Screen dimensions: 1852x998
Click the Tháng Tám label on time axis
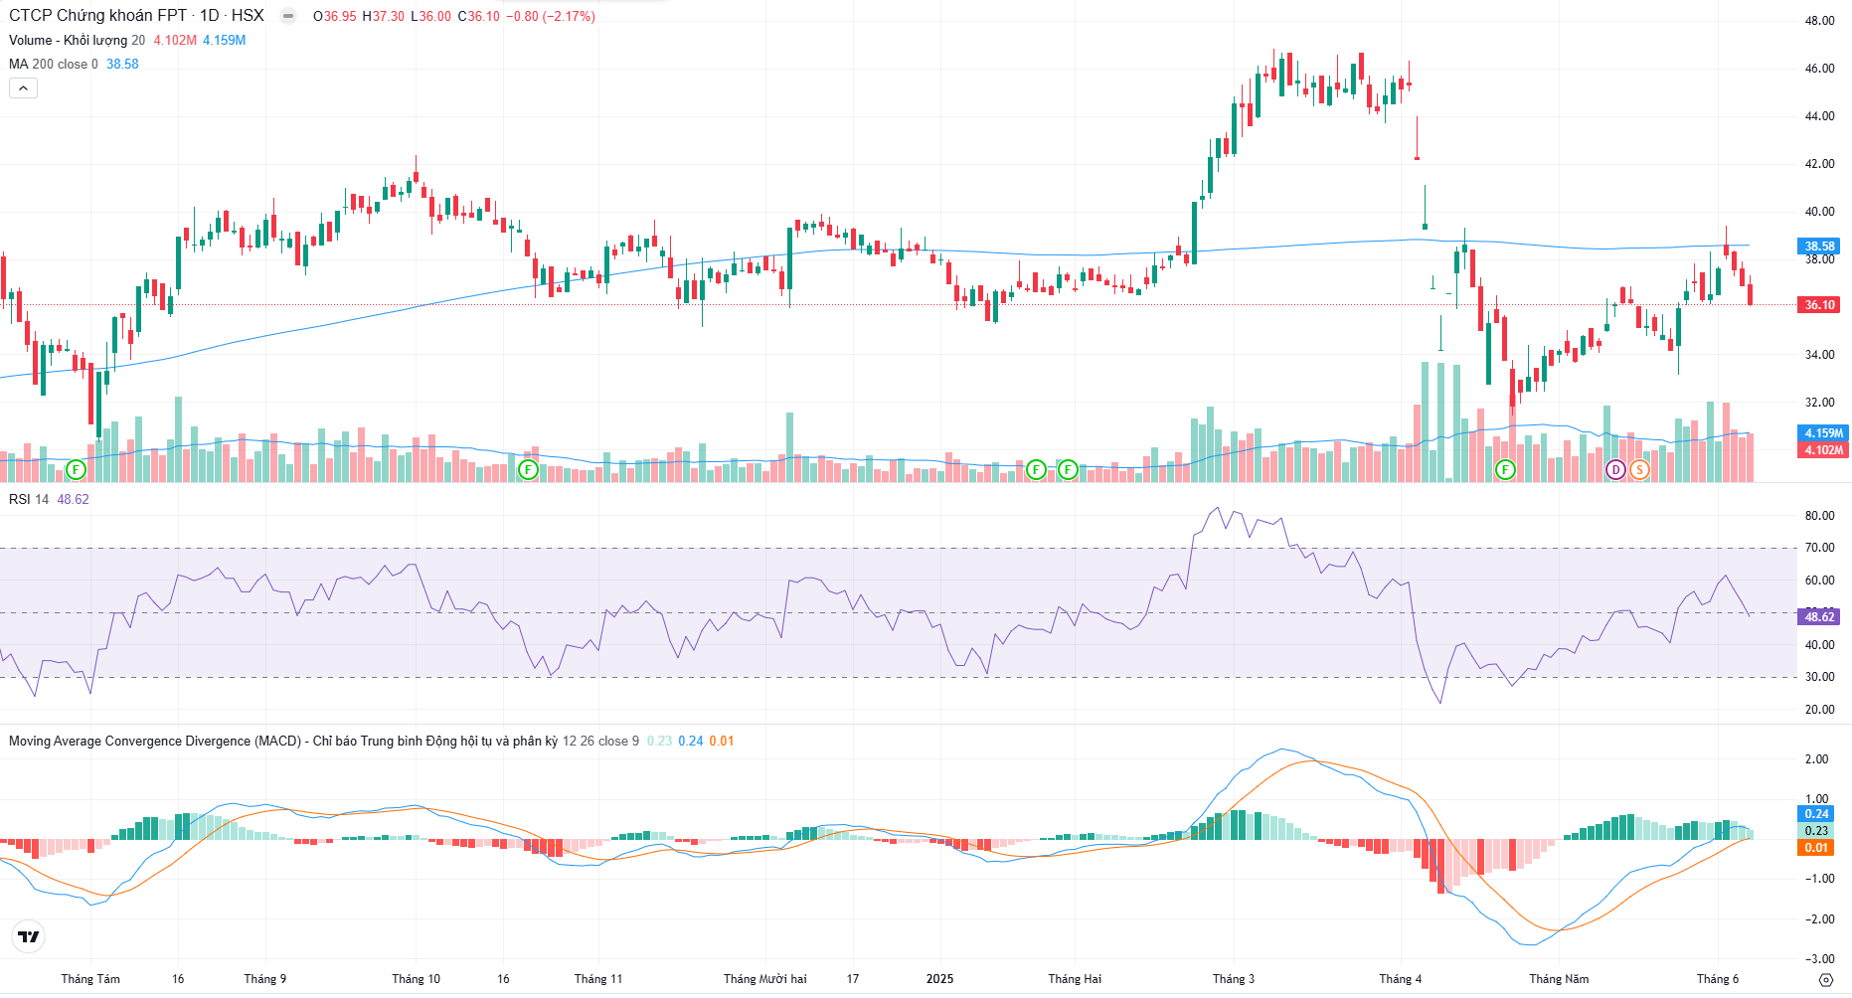90,979
